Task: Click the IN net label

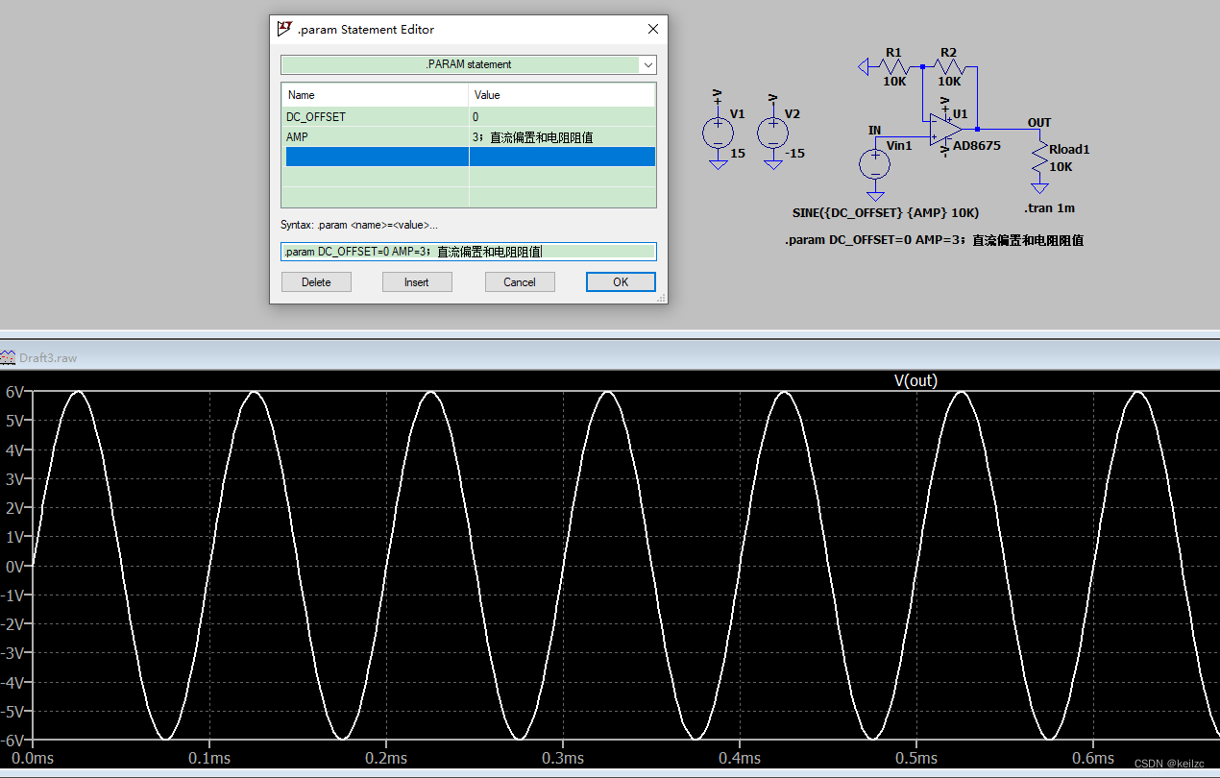Action: (x=874, y=131)
